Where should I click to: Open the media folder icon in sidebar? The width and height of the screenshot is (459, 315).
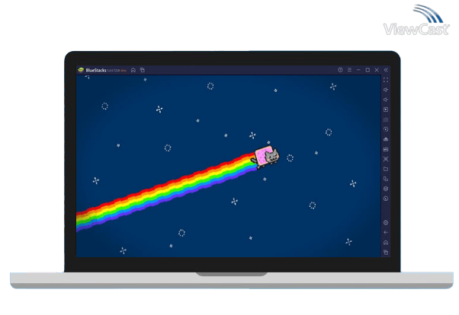tap(386, 169)
